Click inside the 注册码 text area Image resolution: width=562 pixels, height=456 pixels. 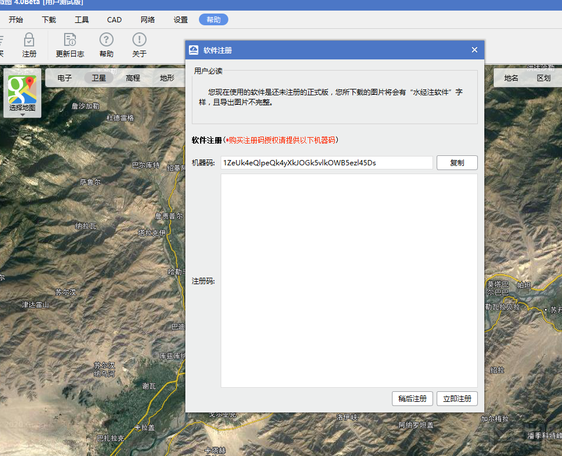pyautogui.click(x=349, y=281)
